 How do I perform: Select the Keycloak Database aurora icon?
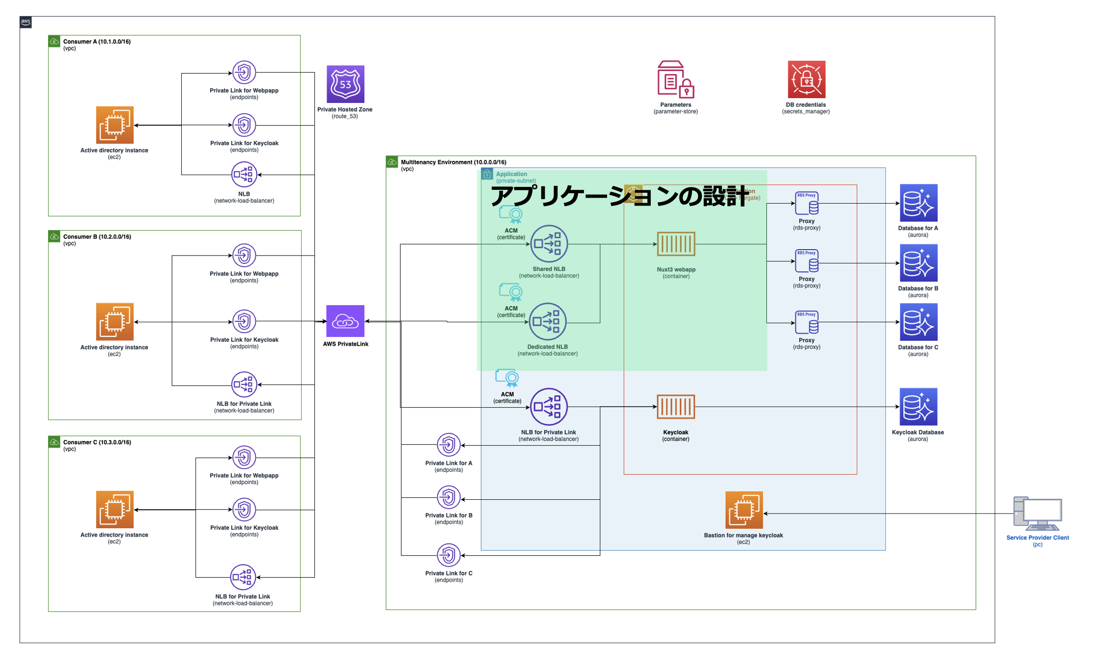918,407
